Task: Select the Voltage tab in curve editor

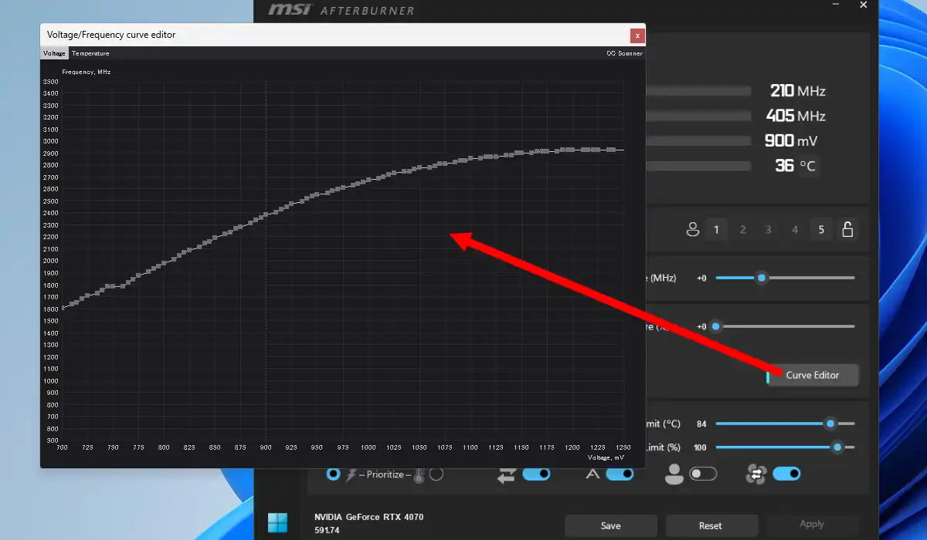Action: [x=54, y=53]
